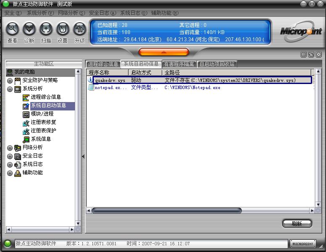Click the 我的电脑 computer icon
This screenshot has height=252, width=326.
coord(10,72)
